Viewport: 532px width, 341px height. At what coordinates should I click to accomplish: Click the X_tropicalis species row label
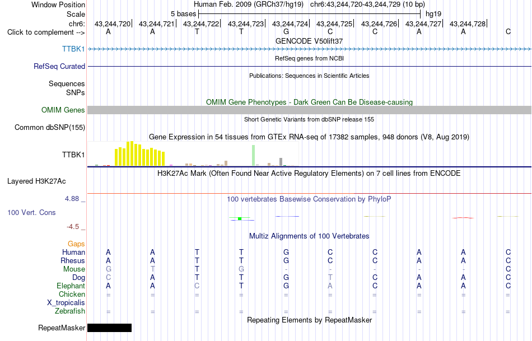66,303
